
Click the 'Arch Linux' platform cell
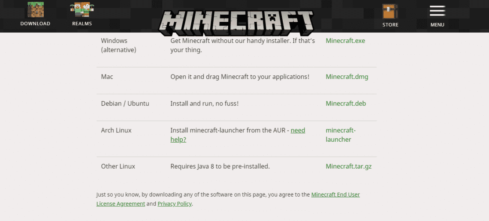116,131
